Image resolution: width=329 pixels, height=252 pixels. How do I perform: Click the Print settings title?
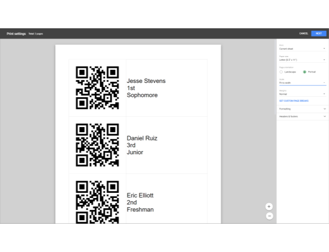(16, 33)
